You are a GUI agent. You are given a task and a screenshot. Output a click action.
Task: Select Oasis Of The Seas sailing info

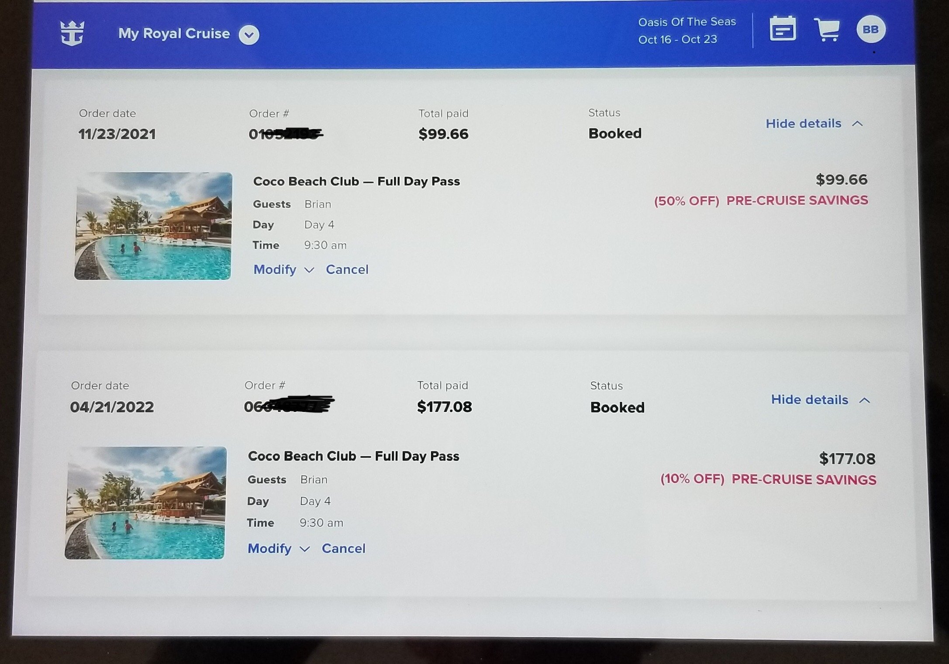[x=687, y=31]
